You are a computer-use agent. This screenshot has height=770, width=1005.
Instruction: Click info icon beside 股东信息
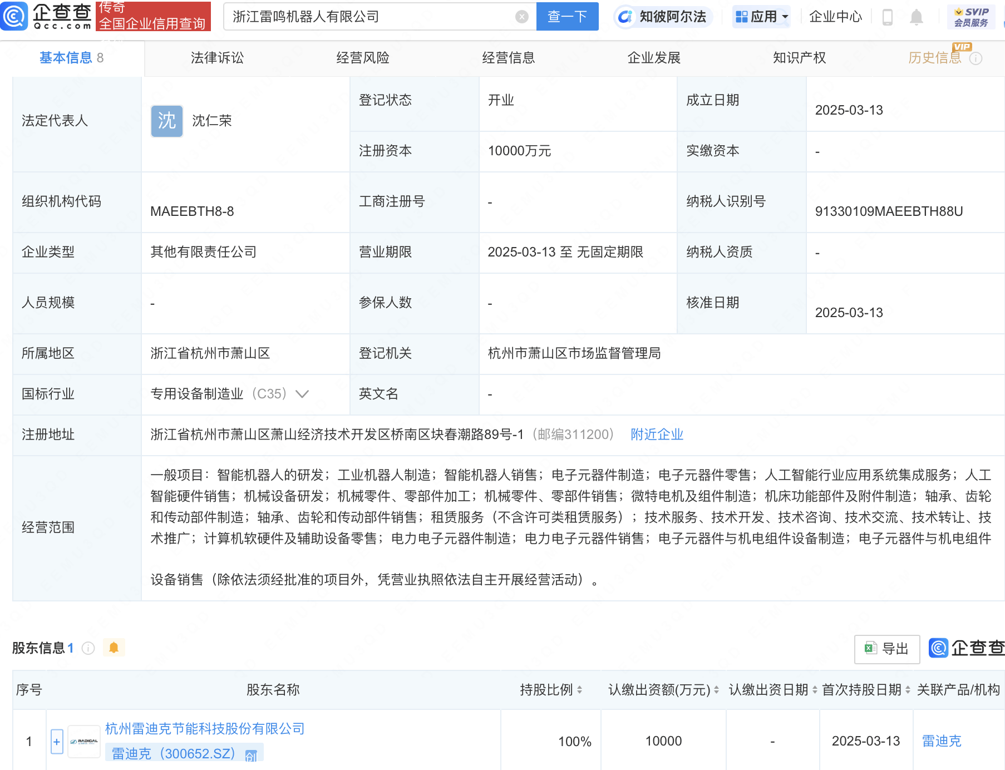click(88, 648)
